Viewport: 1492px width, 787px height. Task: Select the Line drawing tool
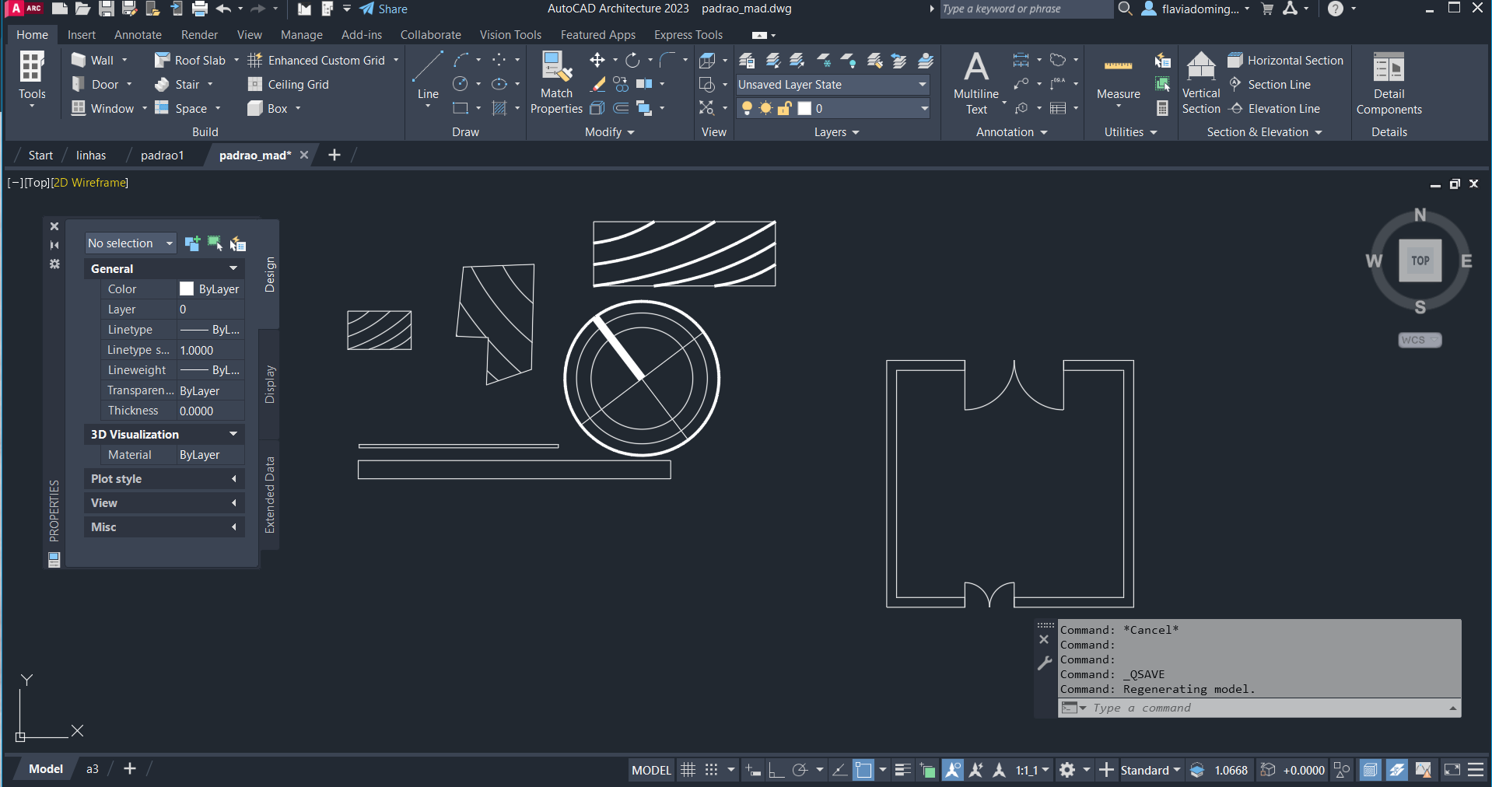428,76
